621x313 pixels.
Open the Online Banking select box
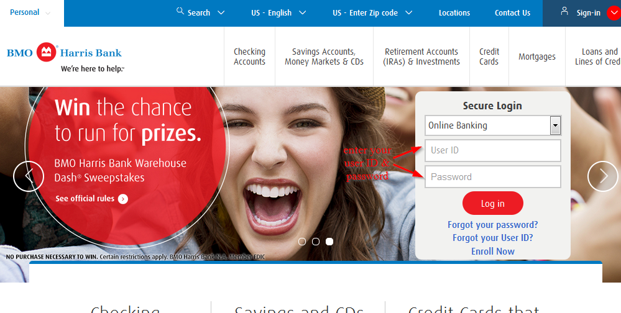(x=493, y=125)
